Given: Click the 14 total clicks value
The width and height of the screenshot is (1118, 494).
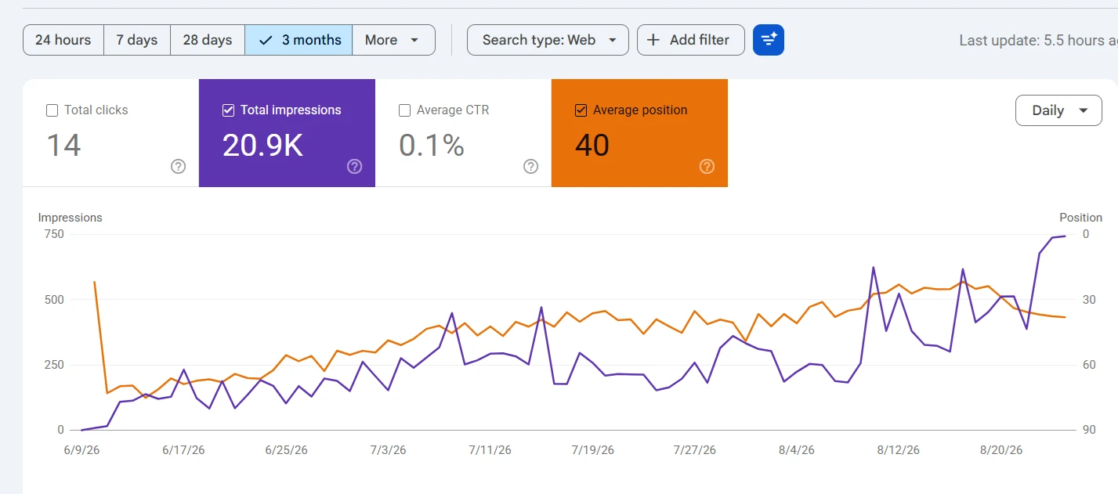Looking at the screenshot, I should (63, 146).
